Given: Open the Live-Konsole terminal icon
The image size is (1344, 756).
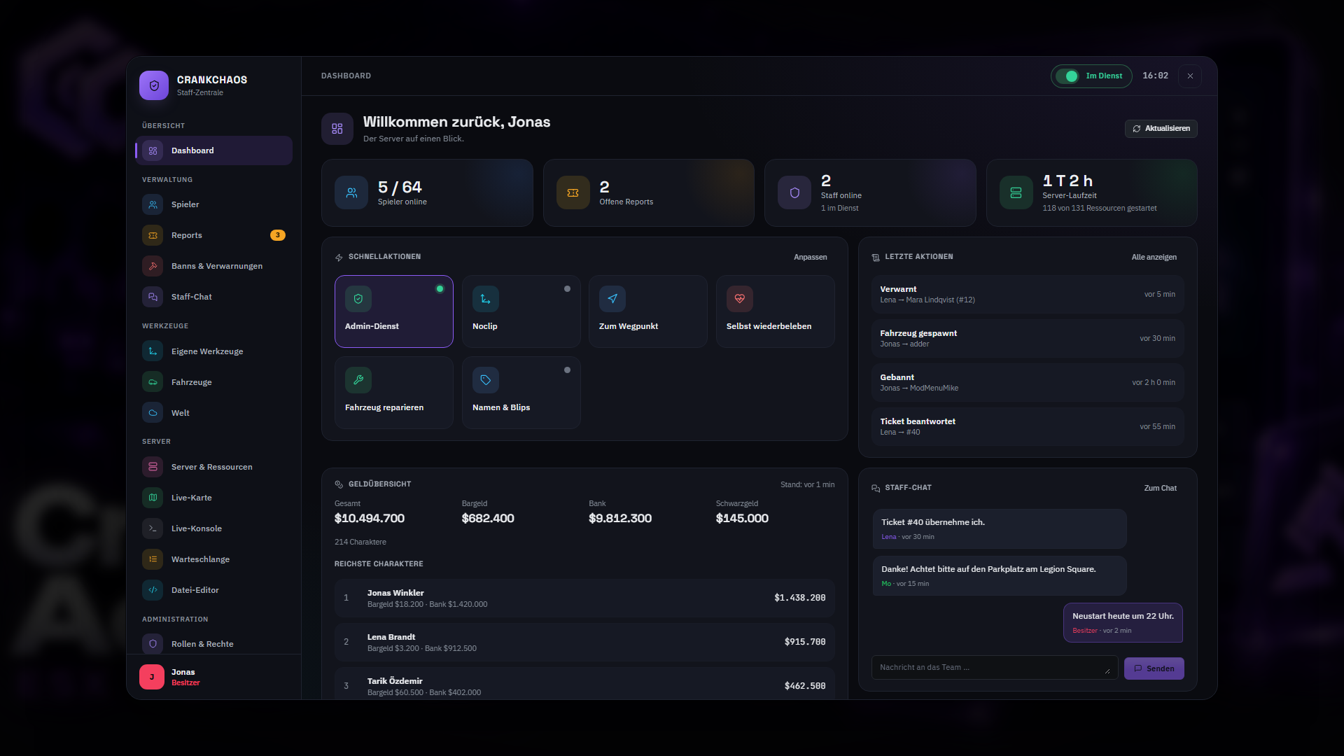Looking at the screenshot, I should [153, 528].
